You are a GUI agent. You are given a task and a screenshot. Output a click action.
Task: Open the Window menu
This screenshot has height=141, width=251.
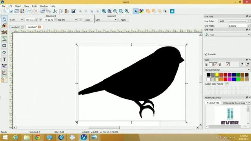44,6
